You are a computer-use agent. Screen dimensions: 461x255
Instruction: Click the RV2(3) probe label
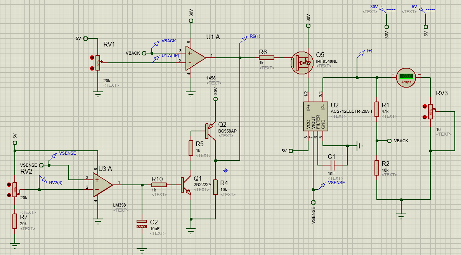point(55,182)
